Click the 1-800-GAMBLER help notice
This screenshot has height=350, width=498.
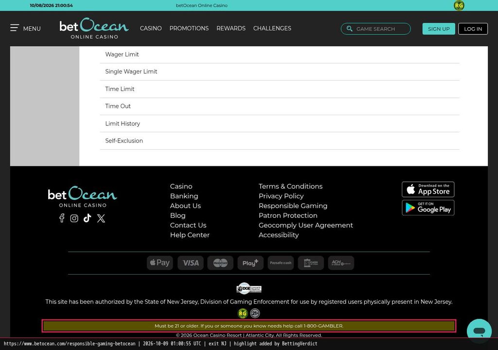[x=249, y=326]
